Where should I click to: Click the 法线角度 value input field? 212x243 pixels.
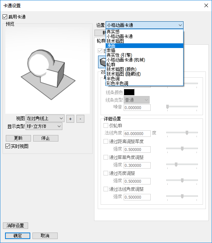tap(137, 134)
